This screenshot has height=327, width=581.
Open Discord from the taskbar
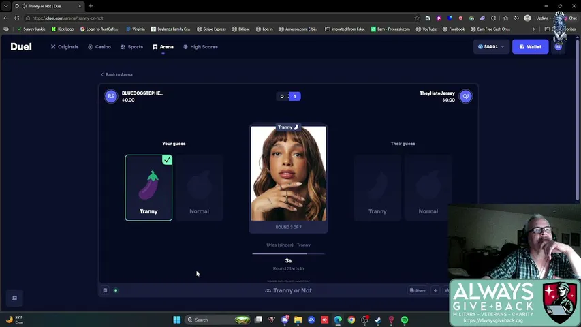(285, 320)
